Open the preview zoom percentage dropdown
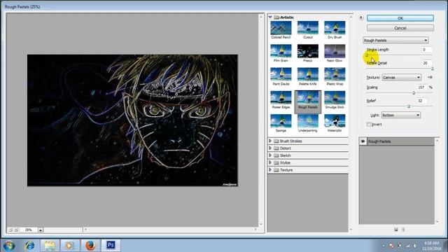Viewport: 448px width, 252px height. coord(41,230)
